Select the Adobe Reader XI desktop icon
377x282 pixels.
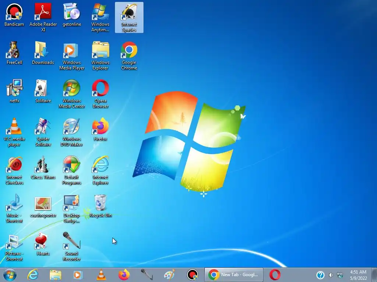[x=43, y=18]
